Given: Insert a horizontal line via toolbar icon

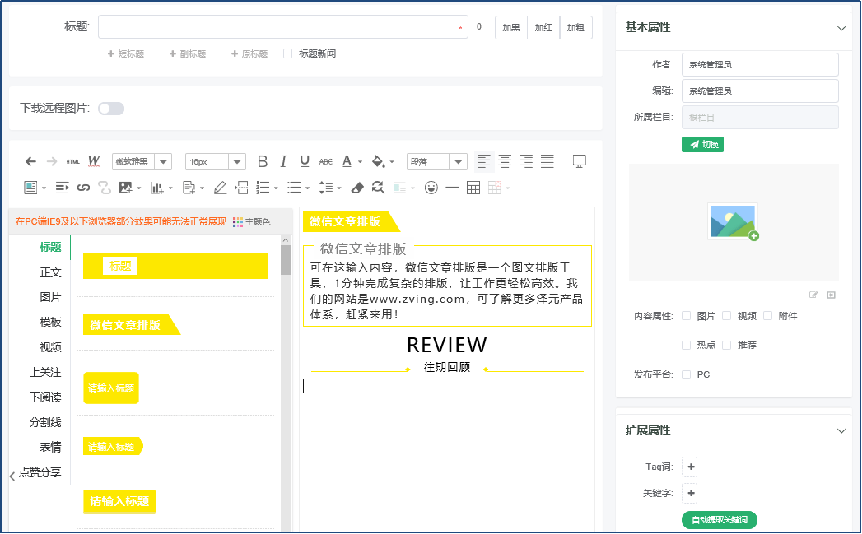Looking at the screenshot, I should [x=453, y=188].
